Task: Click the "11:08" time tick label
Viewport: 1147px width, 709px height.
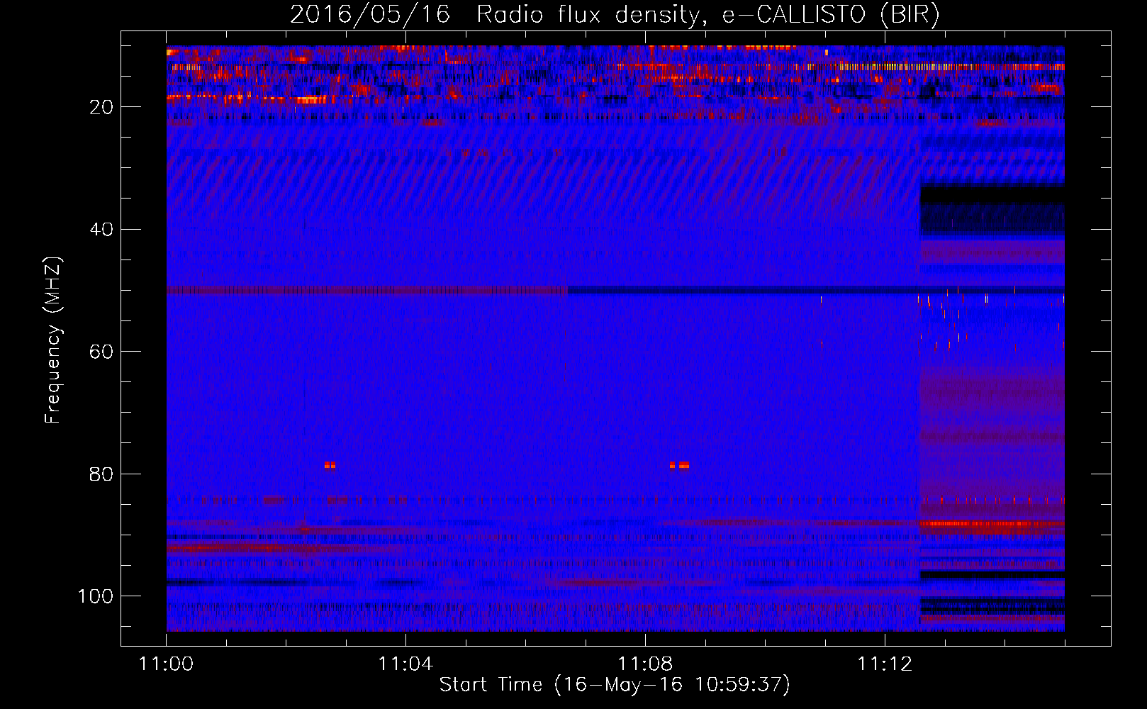Action: coord(645,664)
